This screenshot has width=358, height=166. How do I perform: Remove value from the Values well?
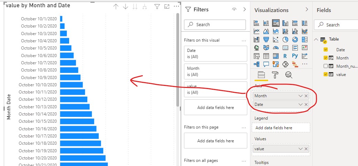306,149
